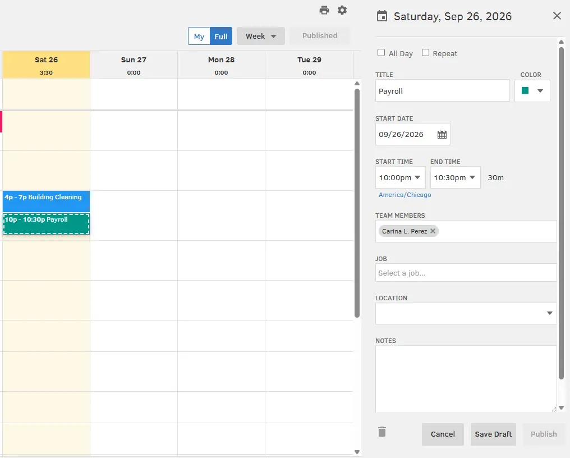Image resolution: width=570 pixels, height=458 pixels.
Task: Open the start date calendar picker icon
Action: (442, 134)
